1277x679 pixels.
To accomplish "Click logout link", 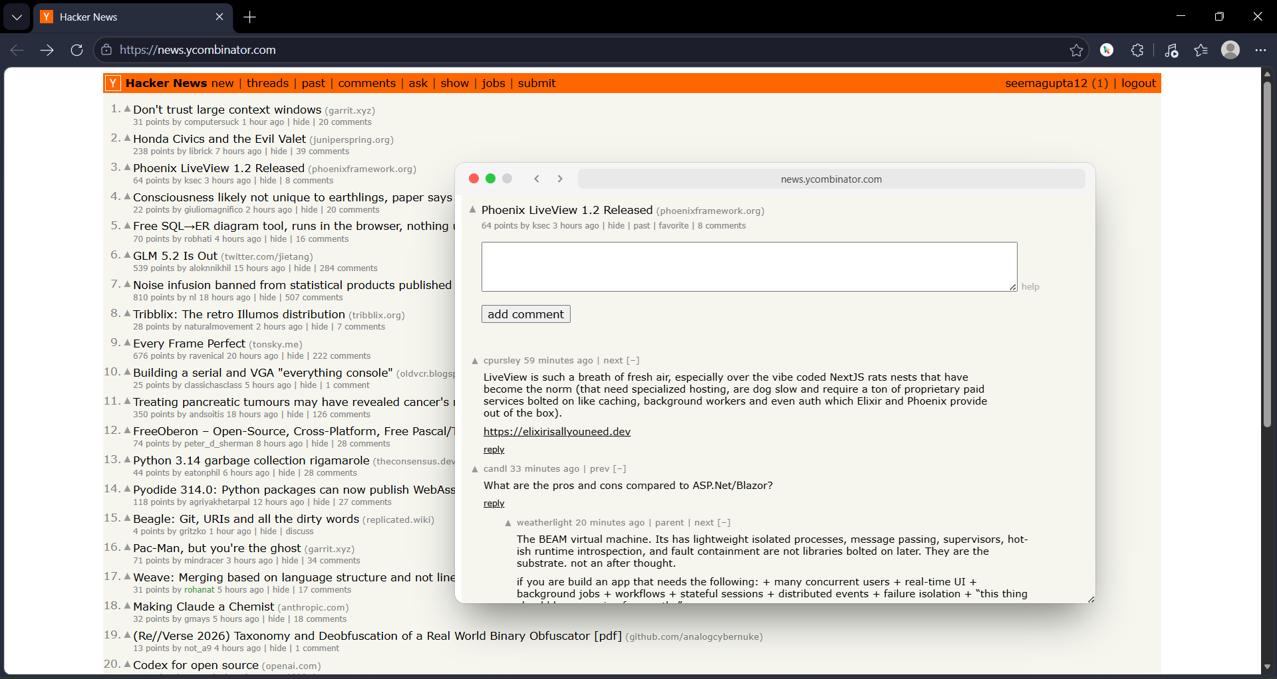I will coord(1138,83).
